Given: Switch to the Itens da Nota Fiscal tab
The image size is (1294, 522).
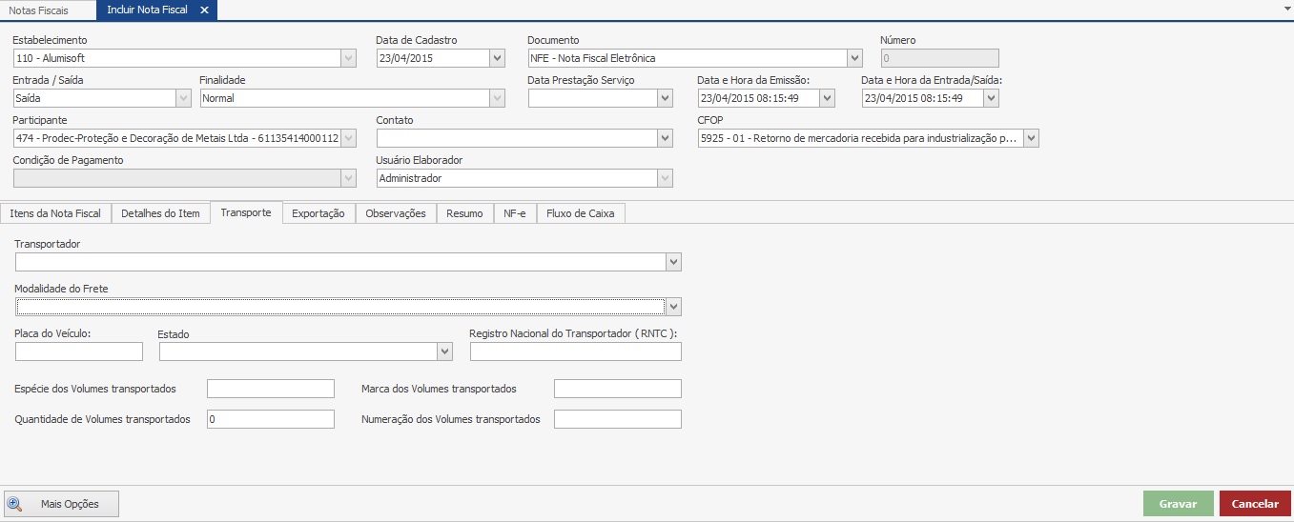Looking at the screenshot, I should pos(55,213).
